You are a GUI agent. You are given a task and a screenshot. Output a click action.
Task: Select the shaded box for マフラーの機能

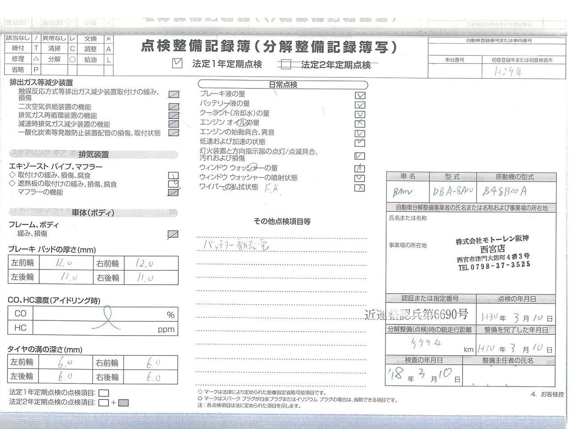(x=173, y=193)
